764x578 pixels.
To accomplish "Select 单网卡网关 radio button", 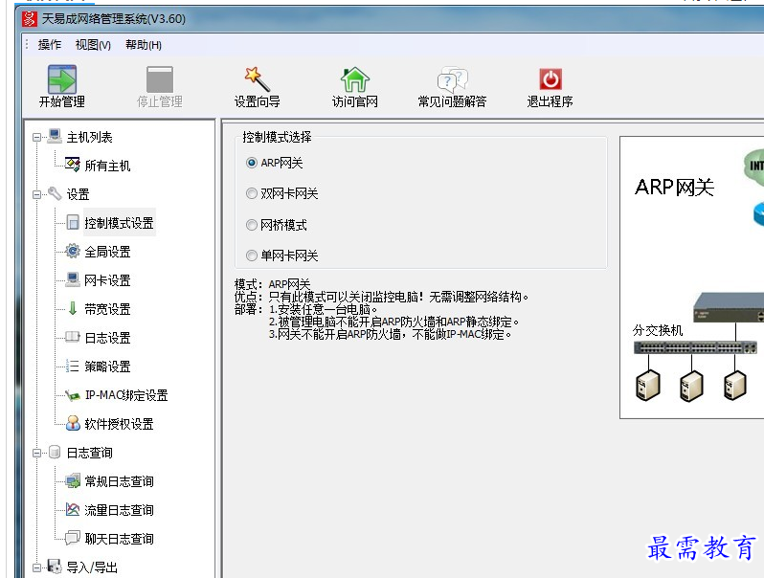I will 252,256.
